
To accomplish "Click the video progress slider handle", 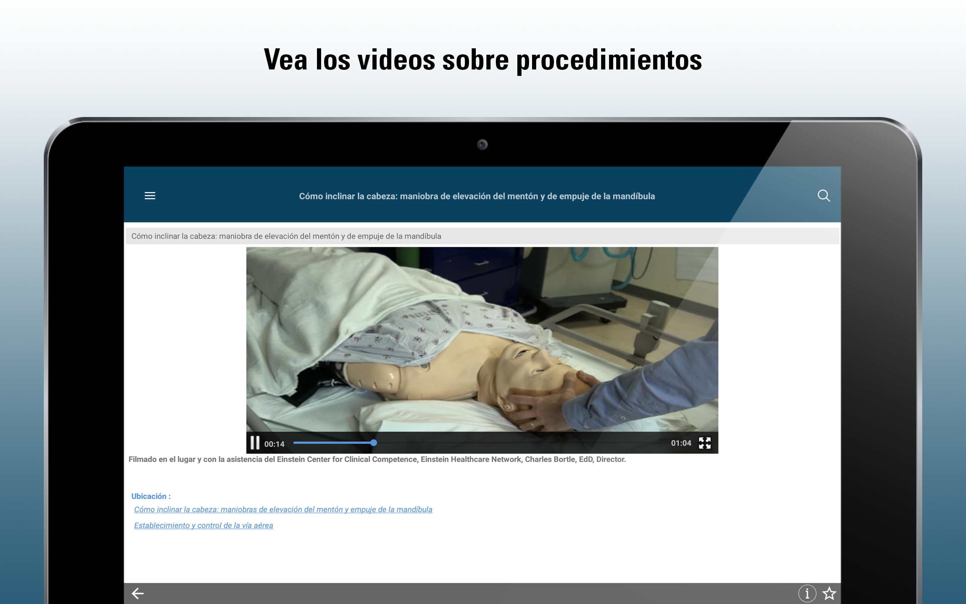I will [x=373, y=442].
